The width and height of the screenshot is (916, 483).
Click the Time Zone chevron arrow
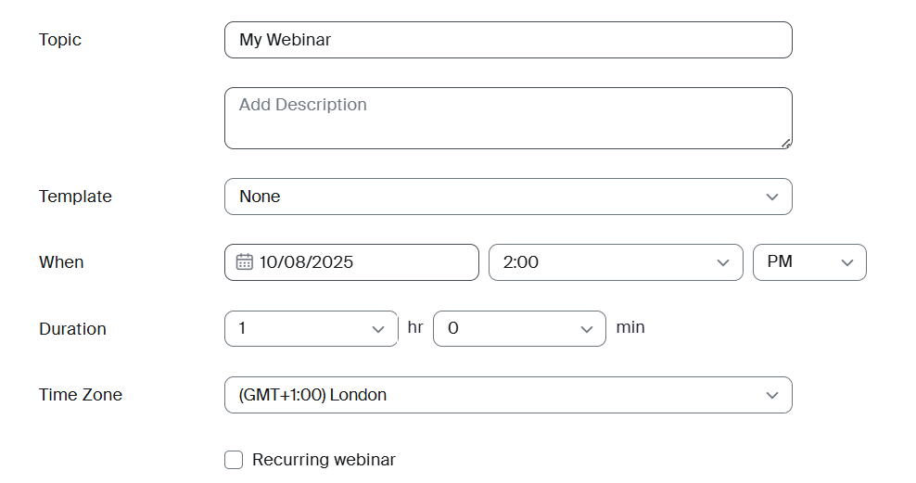point(771,395)
